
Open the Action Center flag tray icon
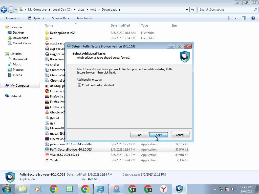pyautogui.click(x=227, y=189)
